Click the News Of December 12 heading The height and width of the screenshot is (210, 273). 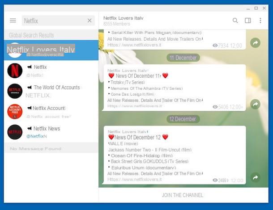[138, 137]
